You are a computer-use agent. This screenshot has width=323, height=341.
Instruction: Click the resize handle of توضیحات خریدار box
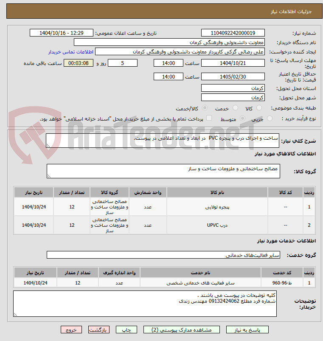tap(16, 314)
